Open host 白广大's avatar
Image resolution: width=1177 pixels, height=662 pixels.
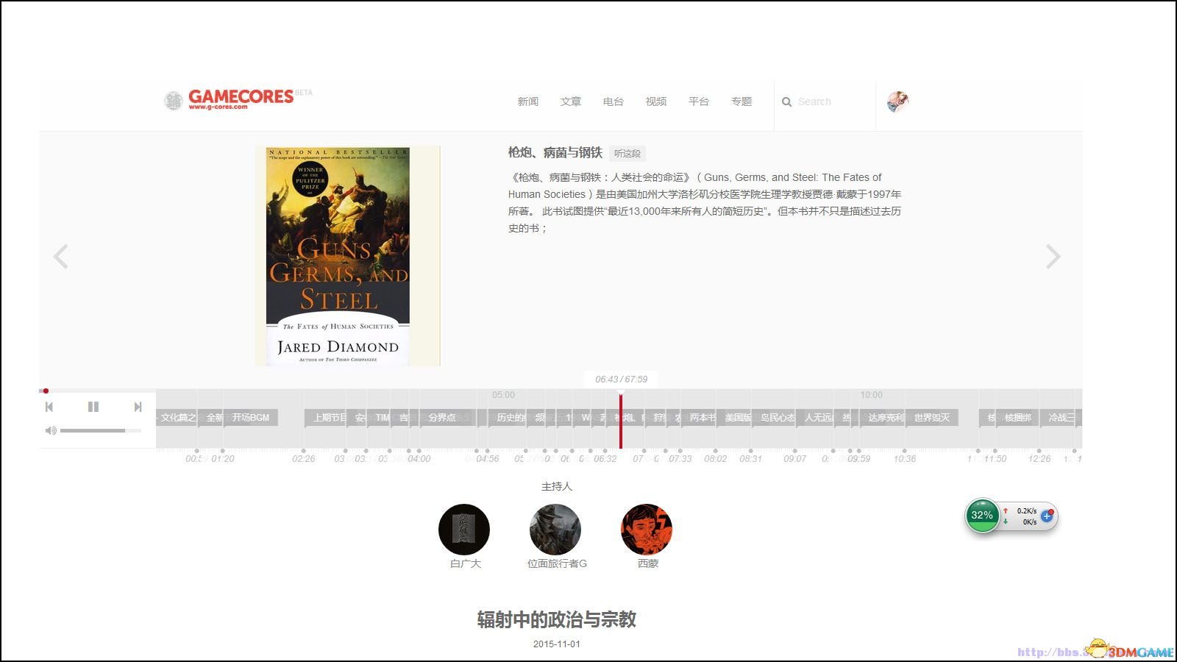pyautogui.click(x=464, y=530)
